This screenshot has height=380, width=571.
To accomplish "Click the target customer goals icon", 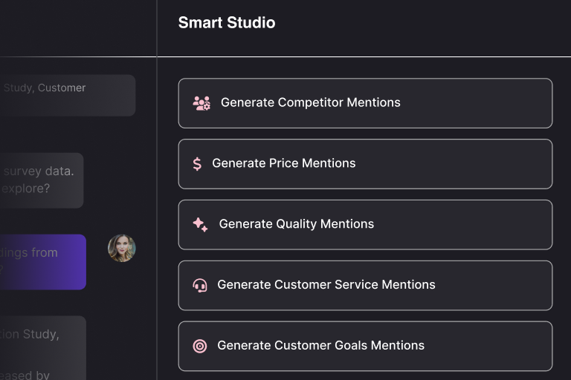I will (x=199, y=346).
